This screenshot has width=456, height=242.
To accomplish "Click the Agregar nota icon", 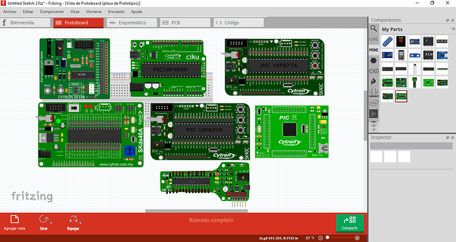I will click(15, 219).
